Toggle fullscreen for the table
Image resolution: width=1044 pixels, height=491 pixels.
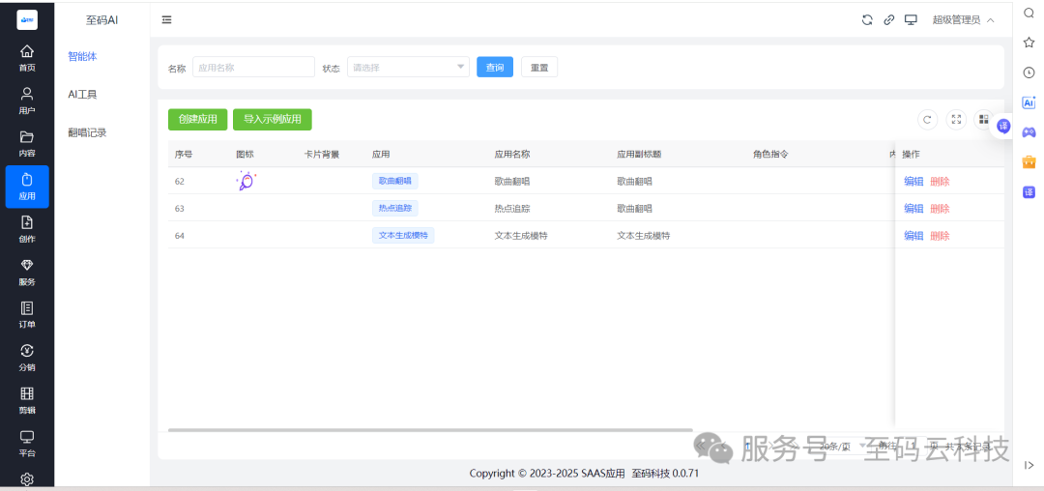tap(956, 120)
